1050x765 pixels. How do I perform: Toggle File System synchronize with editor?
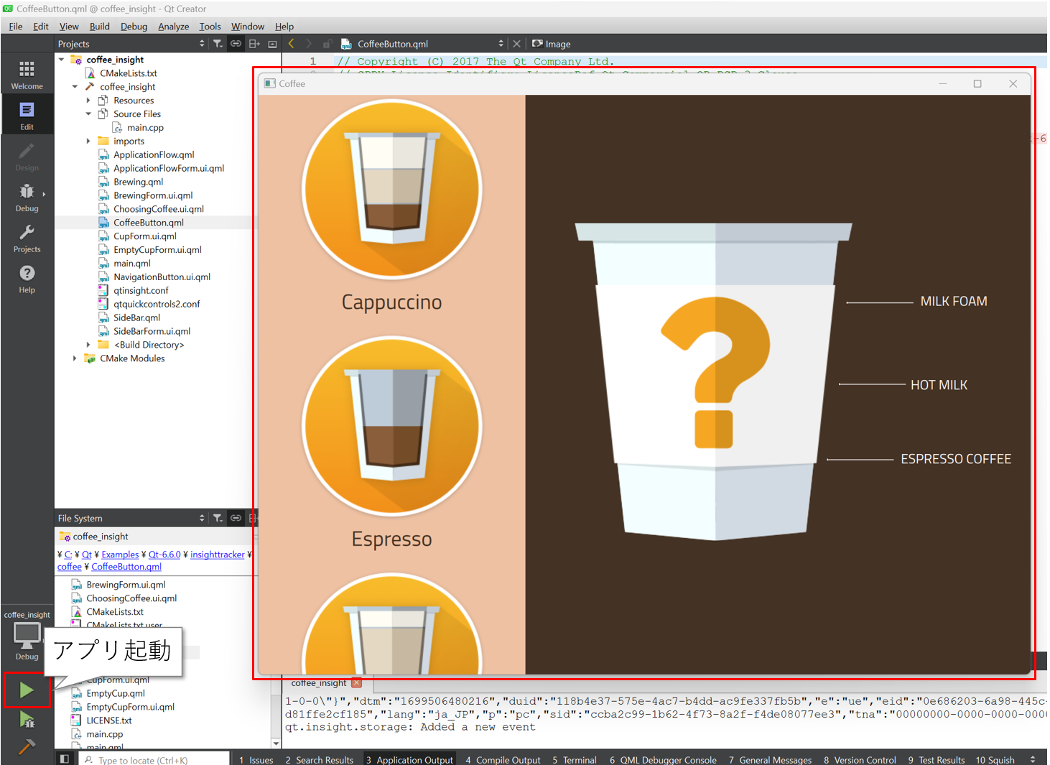point(236,518)
